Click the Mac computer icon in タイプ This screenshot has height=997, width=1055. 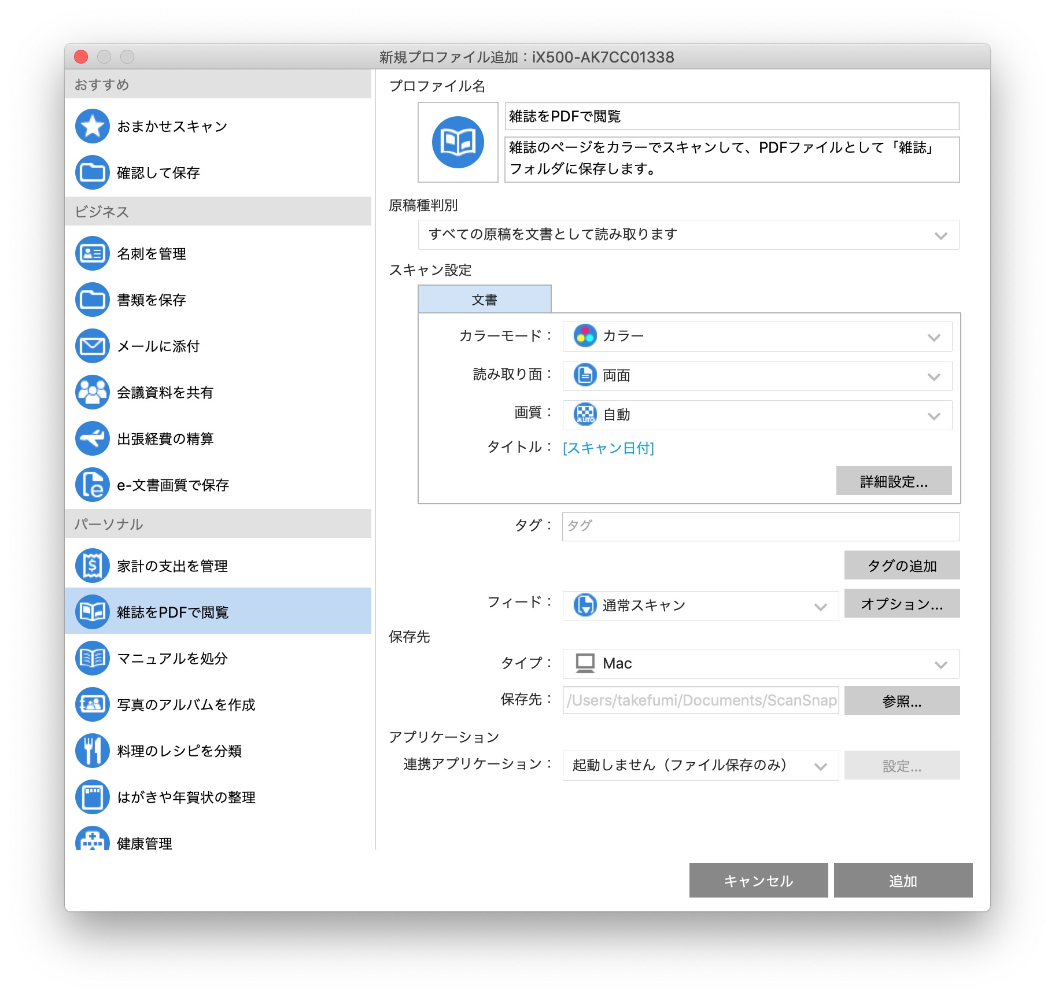(585, 663)
